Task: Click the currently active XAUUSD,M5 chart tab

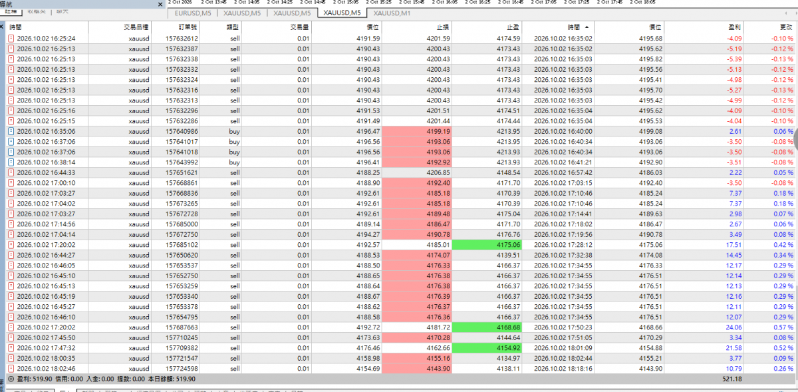Action: click(x=342, y=13)
